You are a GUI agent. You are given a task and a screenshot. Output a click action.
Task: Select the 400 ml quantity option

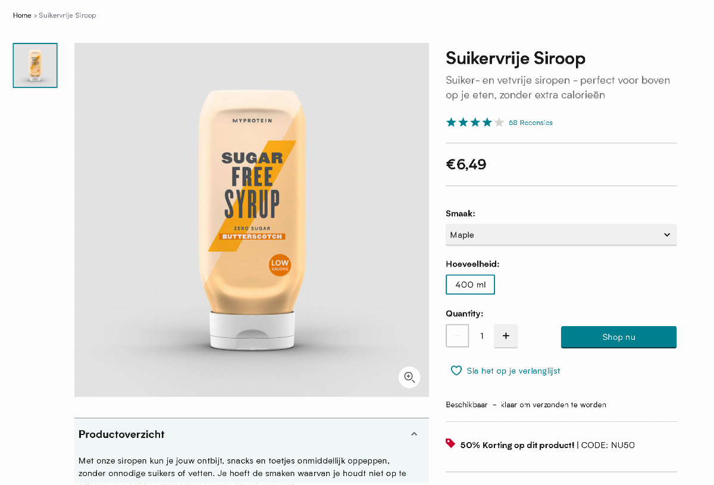(x=470, y=284)
